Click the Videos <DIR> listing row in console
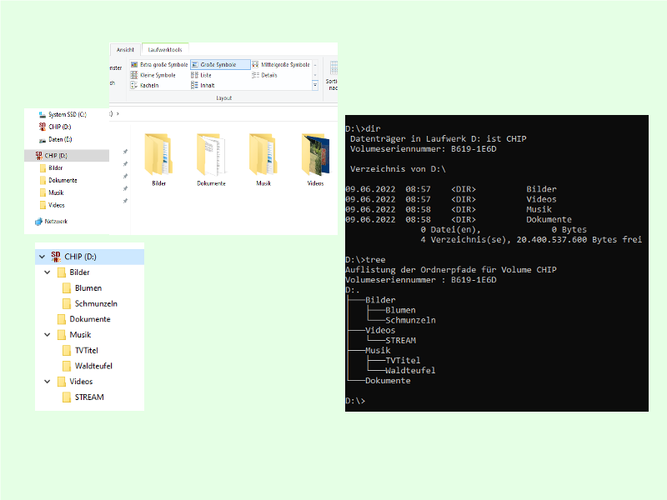The width and height of the screenshot is (667, 500). (x=451, y=199)
